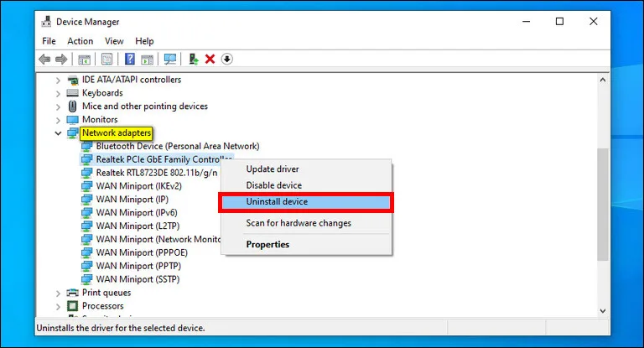644x348 pixels.
Task: Click the Processors chip icon
Action: (72, 306)
